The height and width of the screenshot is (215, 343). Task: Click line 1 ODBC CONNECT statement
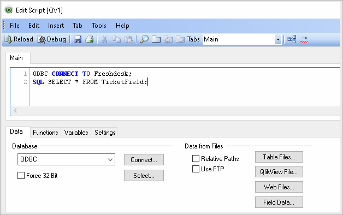[82, 74]
